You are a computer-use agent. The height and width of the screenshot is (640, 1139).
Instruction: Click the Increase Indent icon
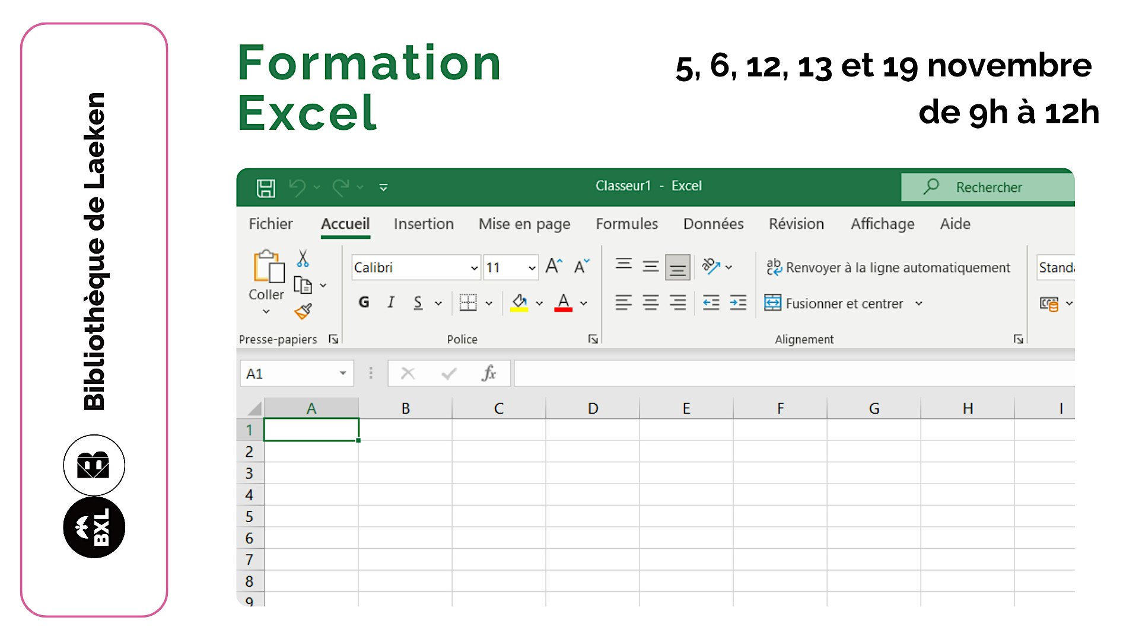[738, 303]
